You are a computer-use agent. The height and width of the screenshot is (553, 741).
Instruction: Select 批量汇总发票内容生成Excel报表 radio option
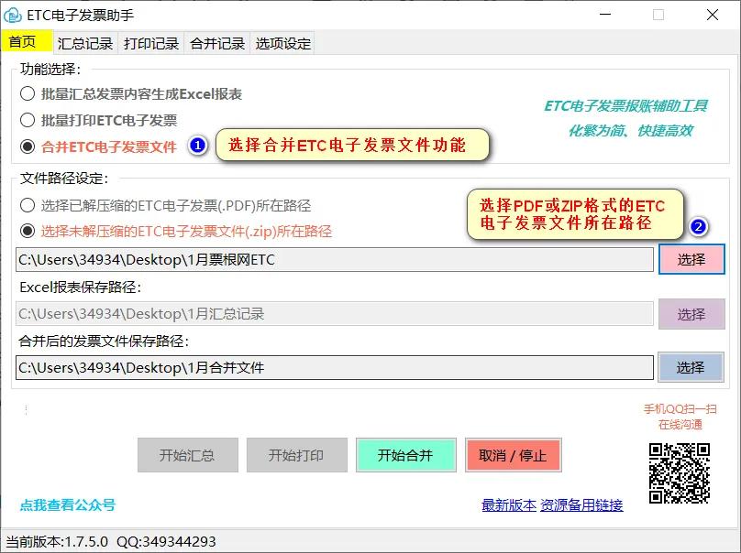[131, 94]
